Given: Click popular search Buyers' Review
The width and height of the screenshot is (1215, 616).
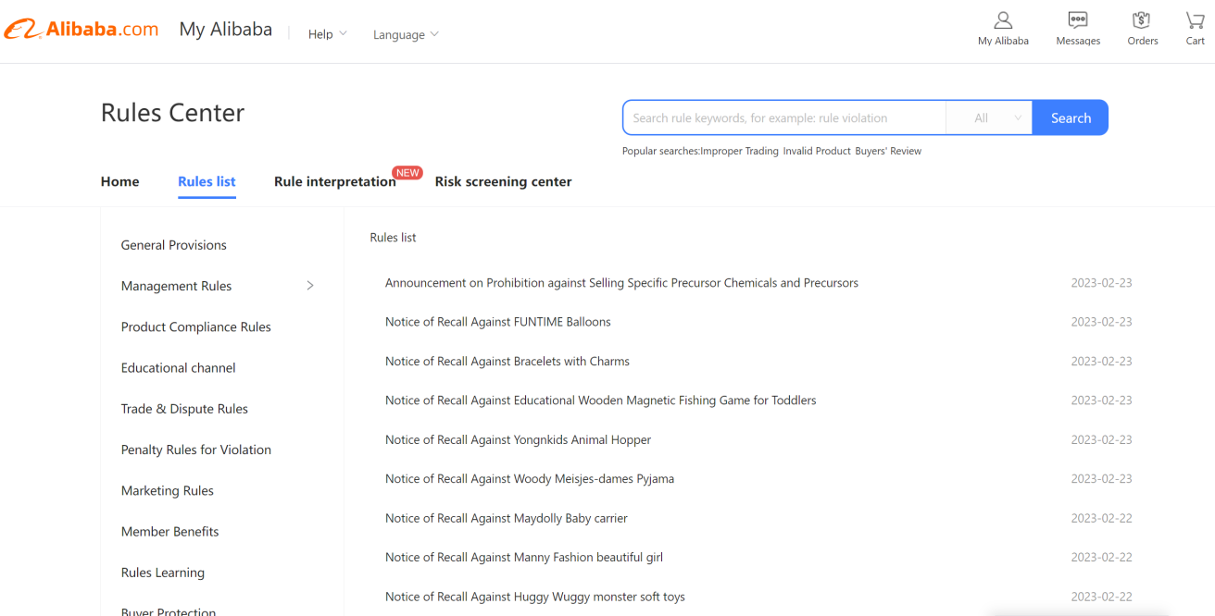Looking at the screenshot, I should point(888,151).
